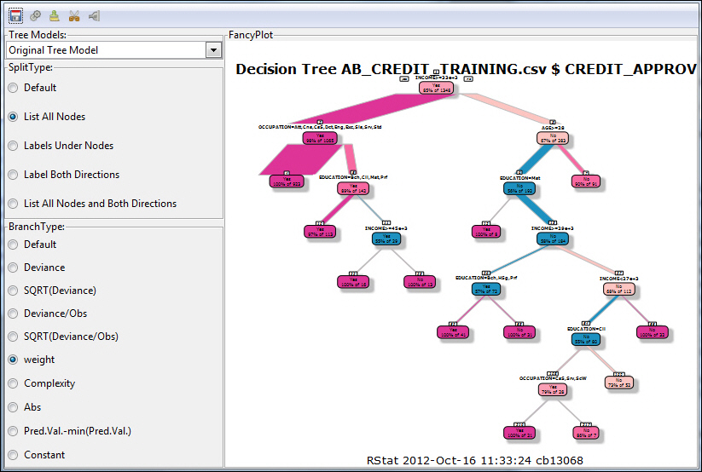Click the save floppy disk icon

[x=15, y=16]
